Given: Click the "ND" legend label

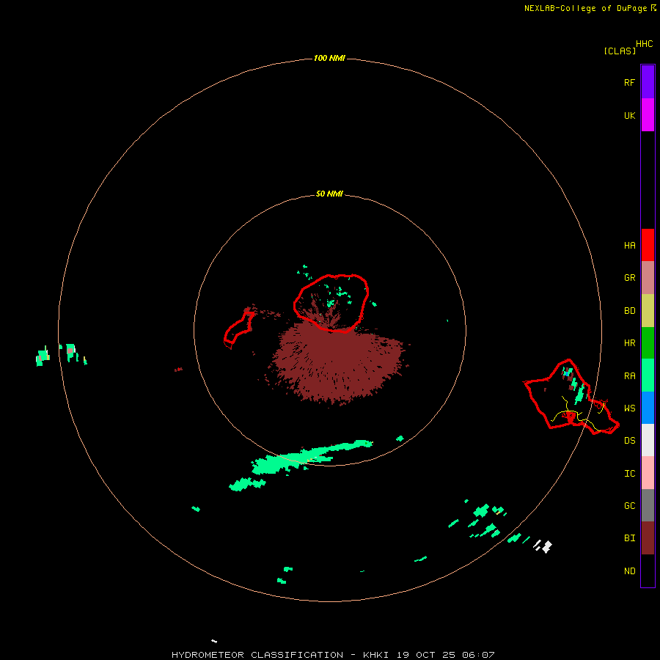Looking at the screenshot, I should (x=629, y=571).
